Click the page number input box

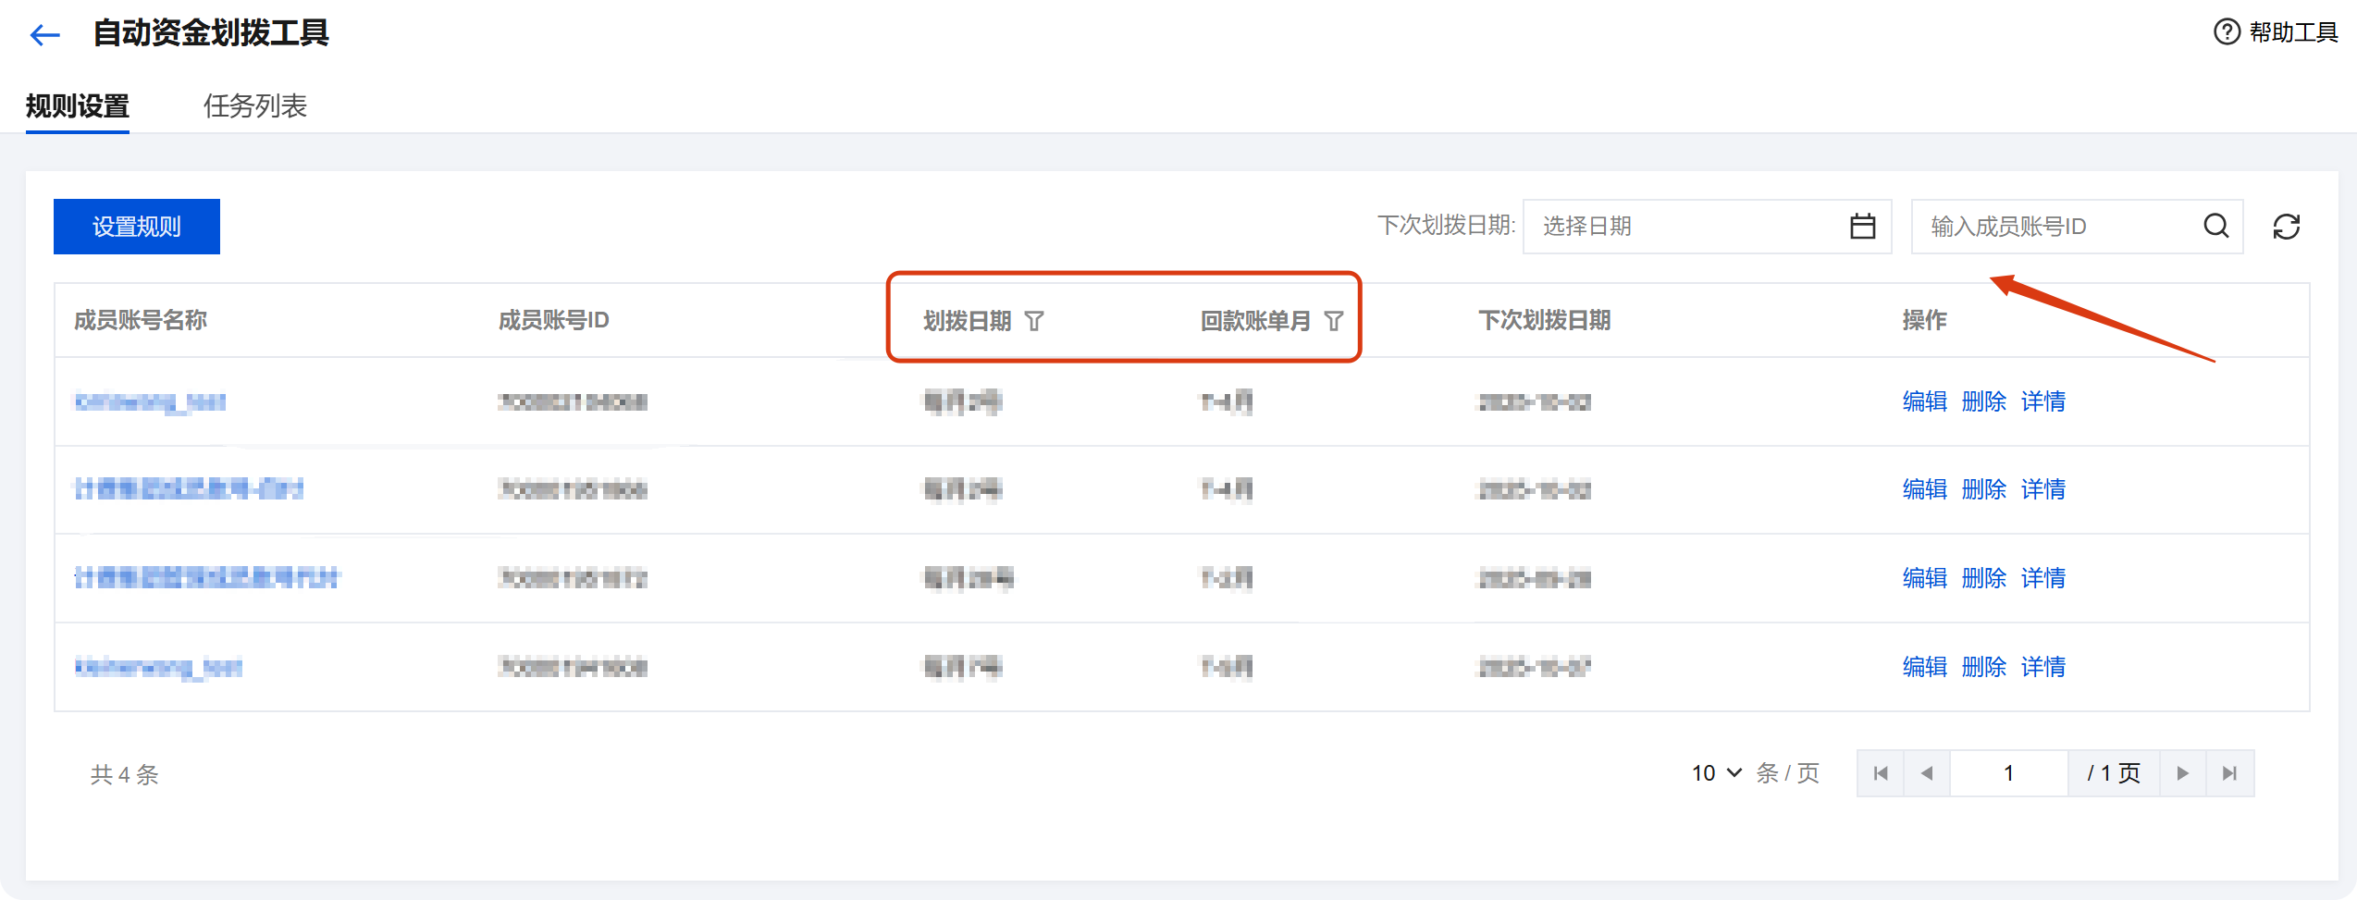pyautogui.click(x=2009, y=773)
